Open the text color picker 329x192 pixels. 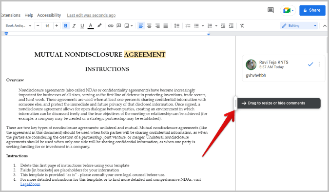pos(91,26)
